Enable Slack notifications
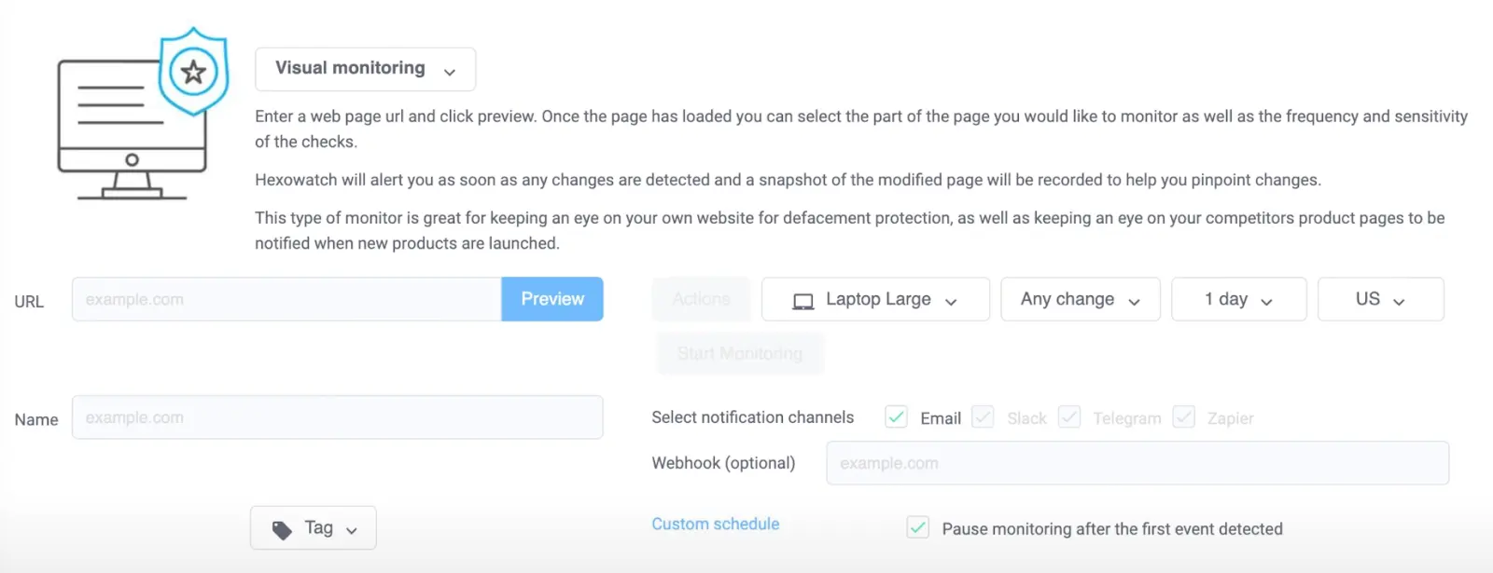The height and width of the screenshot is (573, 1493). pos(983,417)
